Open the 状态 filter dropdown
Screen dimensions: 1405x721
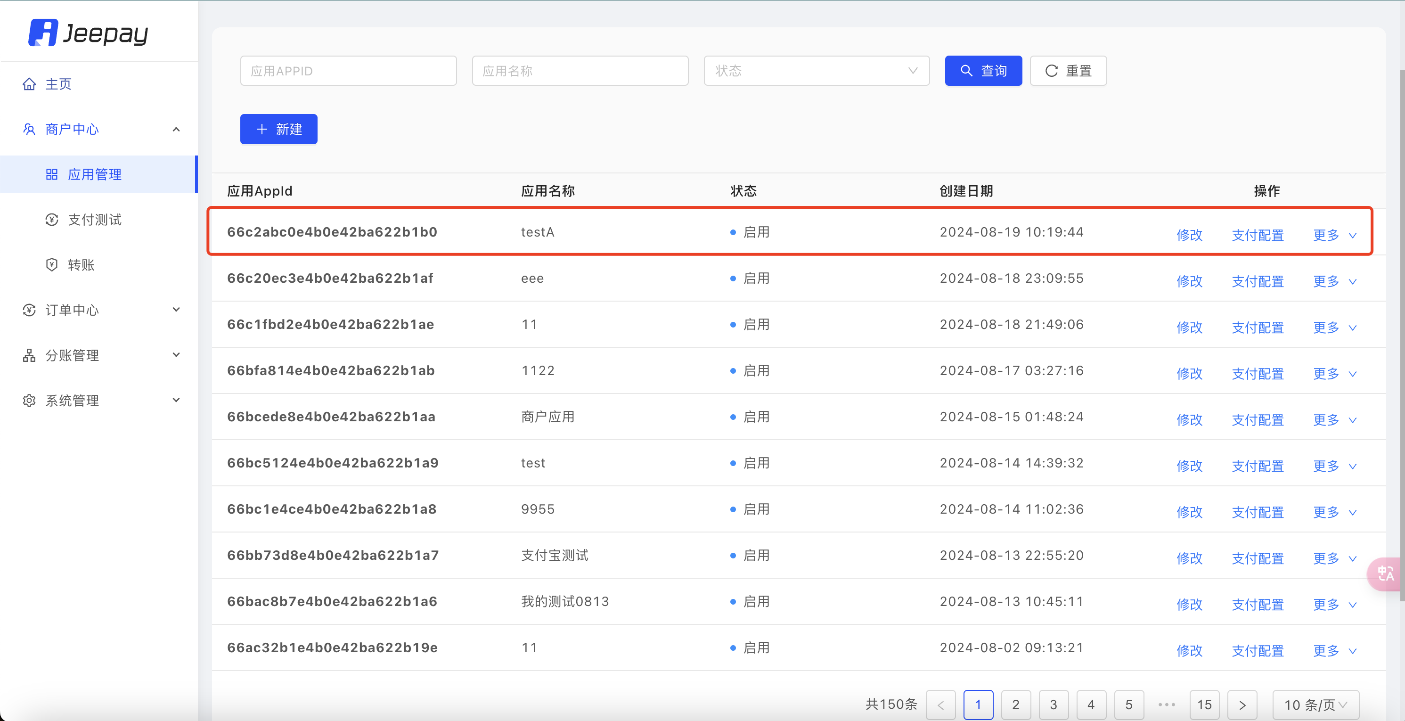pos(816,71)
